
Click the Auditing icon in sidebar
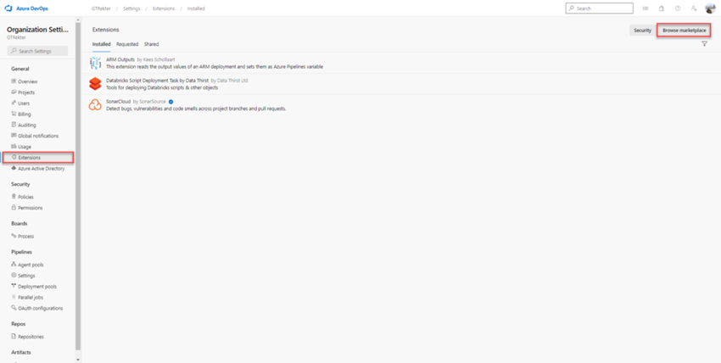[14, 125]
